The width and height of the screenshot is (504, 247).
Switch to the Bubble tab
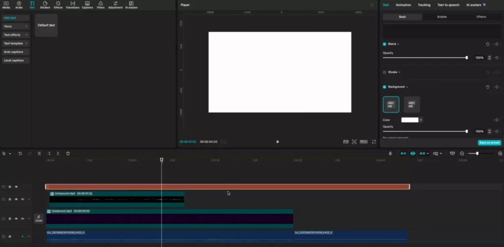pos(442,17)
